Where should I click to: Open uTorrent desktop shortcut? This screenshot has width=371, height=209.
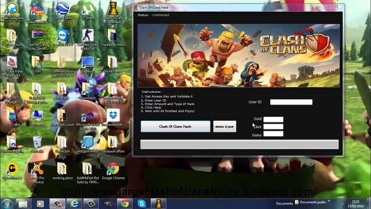[88, 11]
